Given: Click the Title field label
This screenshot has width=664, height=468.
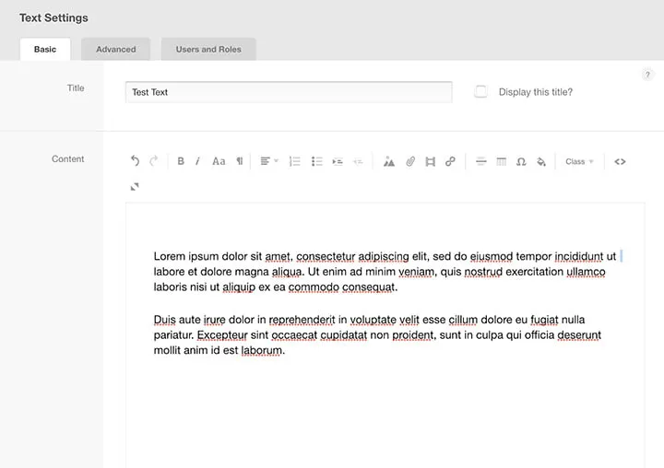Looking at the screenshot, I should tap(76, 88).
